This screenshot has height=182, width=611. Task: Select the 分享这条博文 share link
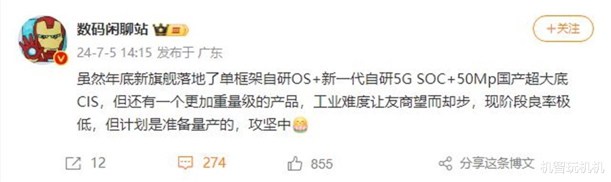(497, 163)
